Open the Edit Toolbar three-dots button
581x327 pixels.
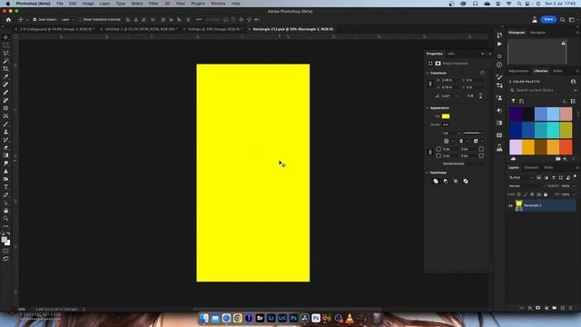pos(5,226)
